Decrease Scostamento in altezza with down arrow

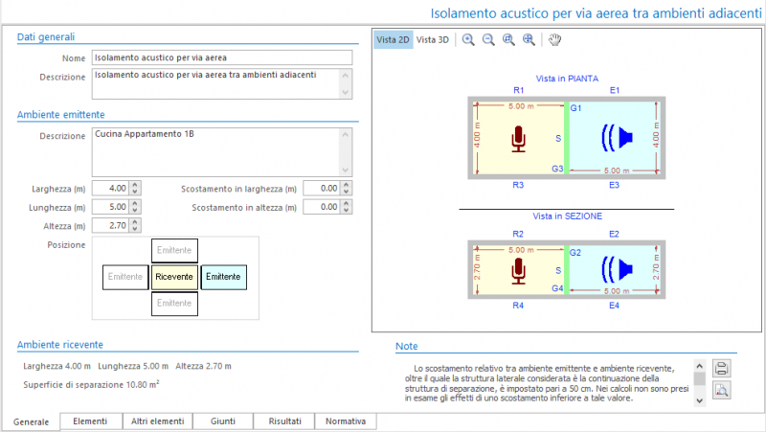[x=347, y=210]
